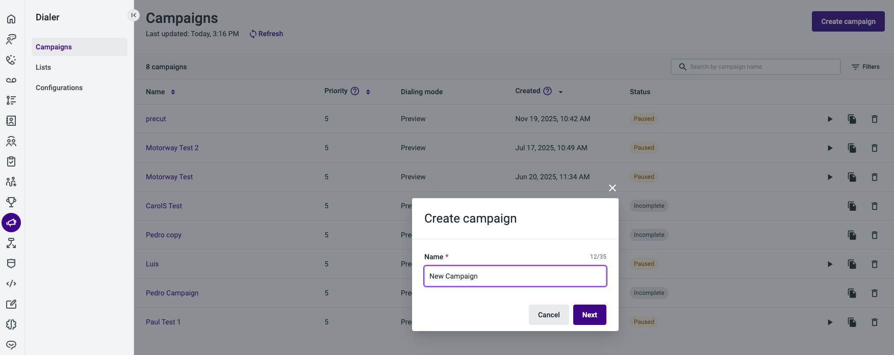Open the precut campaign link

[156, 119]
